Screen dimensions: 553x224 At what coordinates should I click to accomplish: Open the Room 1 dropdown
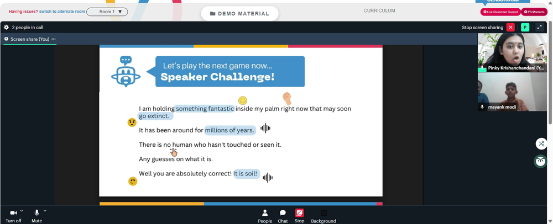[107, 12]
